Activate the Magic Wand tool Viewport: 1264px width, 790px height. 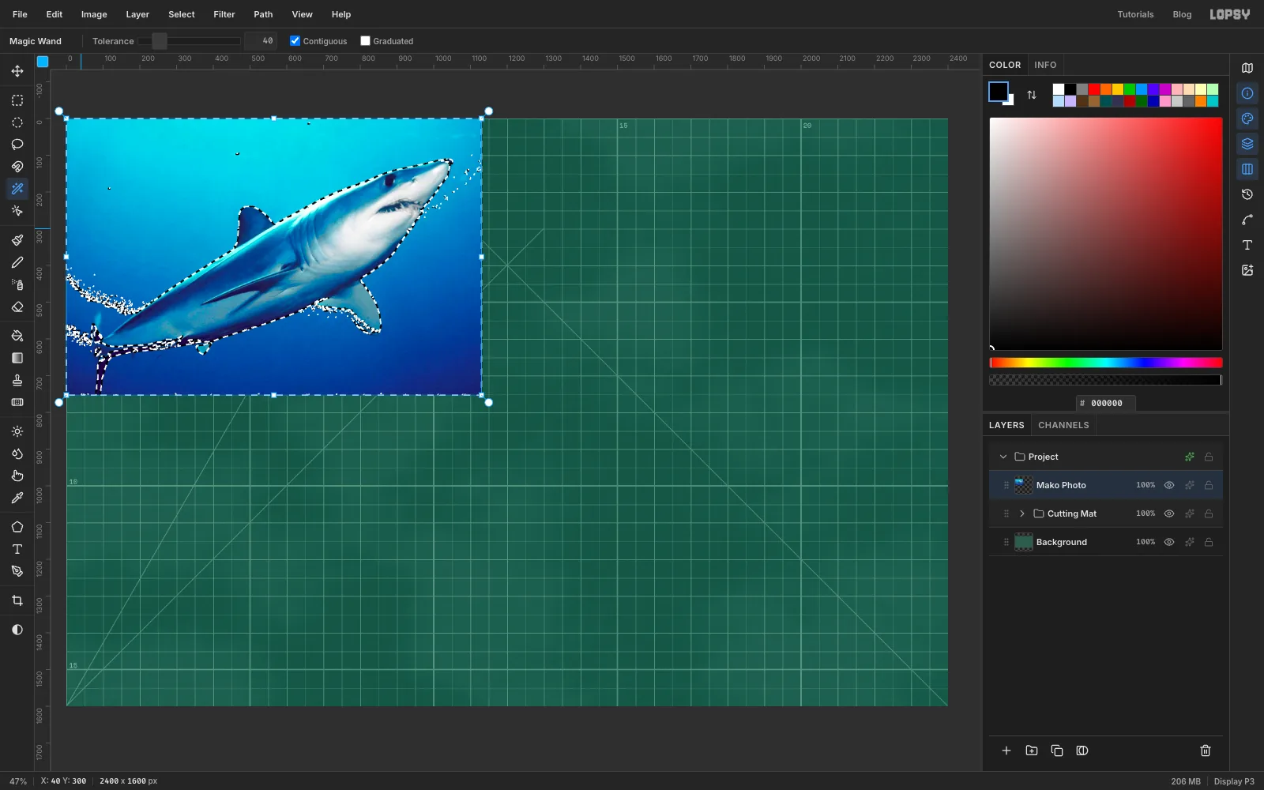pyautogui.click(x=17, y=189)
